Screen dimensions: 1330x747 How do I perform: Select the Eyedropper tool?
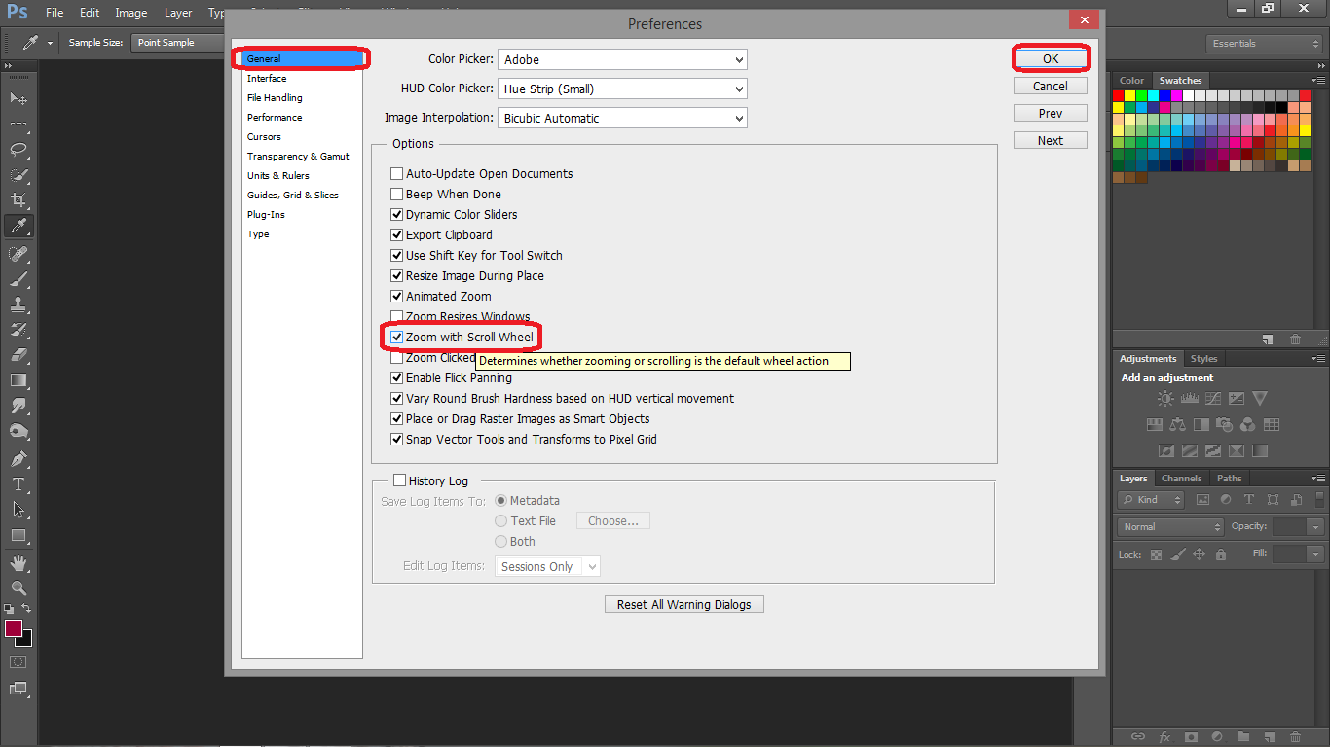19,226
